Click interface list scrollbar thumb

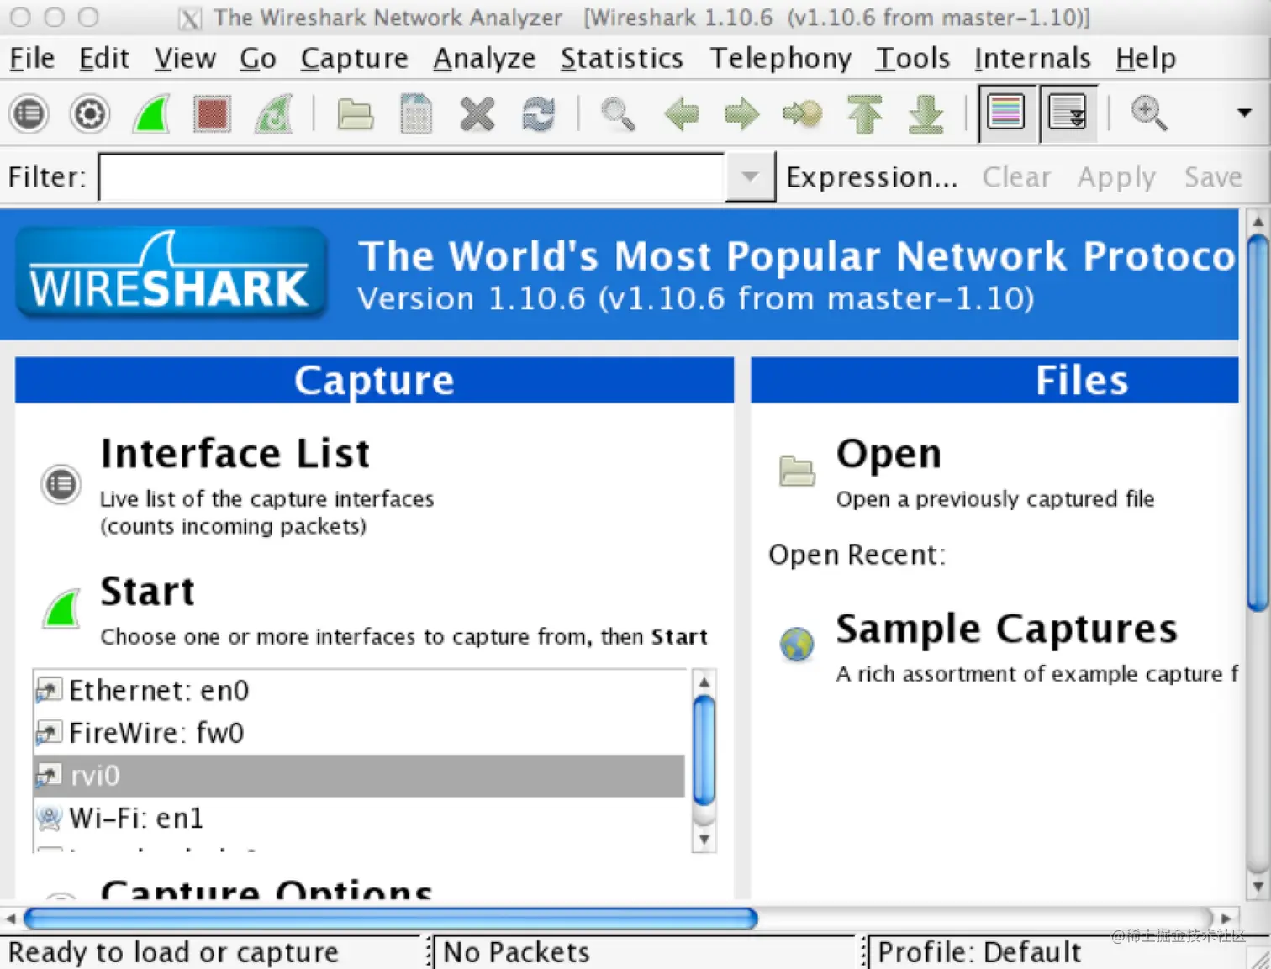coord(704,750)
